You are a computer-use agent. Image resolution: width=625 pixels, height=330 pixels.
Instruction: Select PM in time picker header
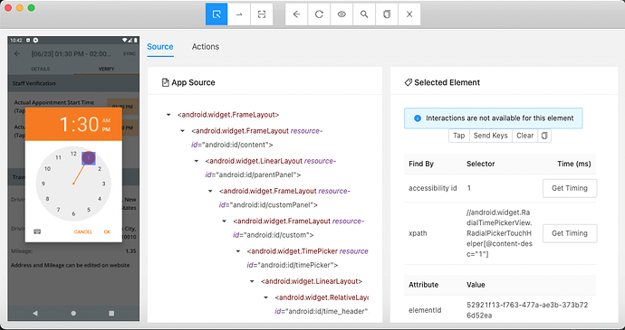point(106,129)
